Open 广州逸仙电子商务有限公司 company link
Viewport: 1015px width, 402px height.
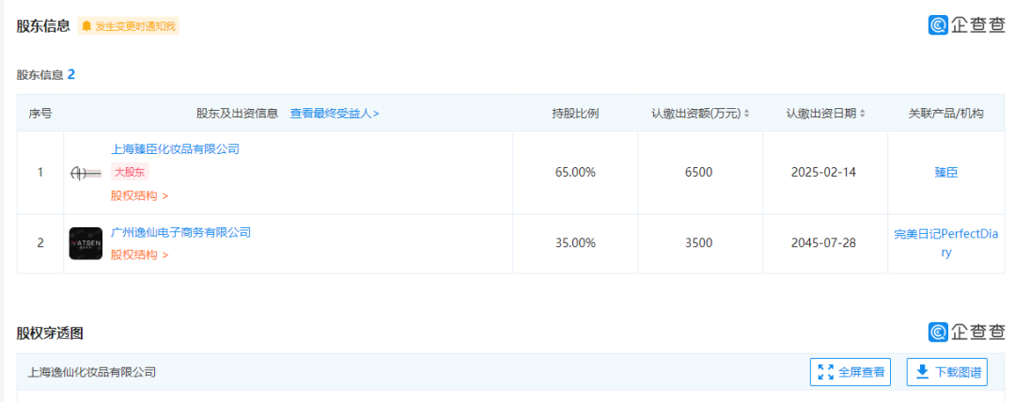pos(181,232)
